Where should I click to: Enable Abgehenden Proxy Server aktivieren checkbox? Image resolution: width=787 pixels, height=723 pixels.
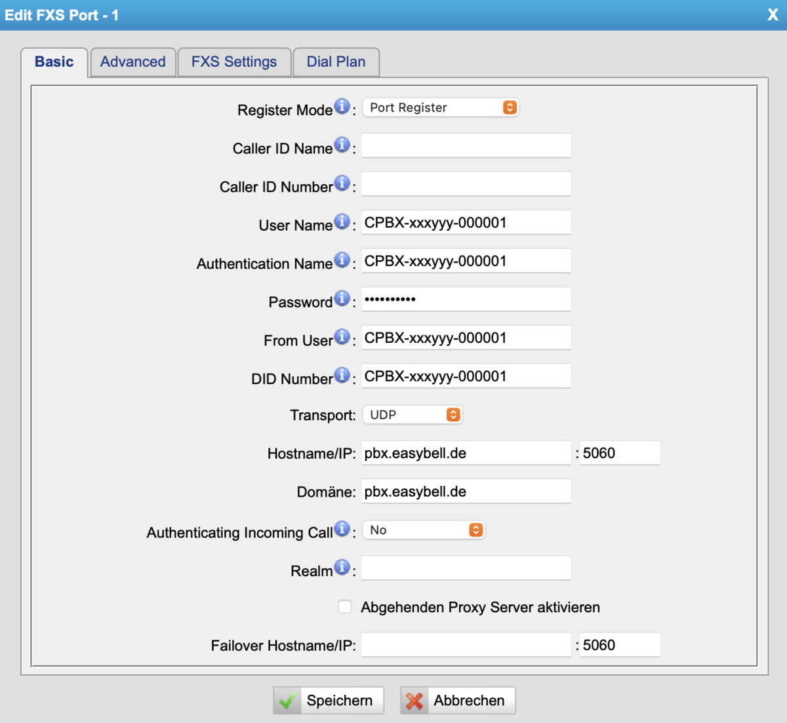pyautogui.click(x=345, y=607)
